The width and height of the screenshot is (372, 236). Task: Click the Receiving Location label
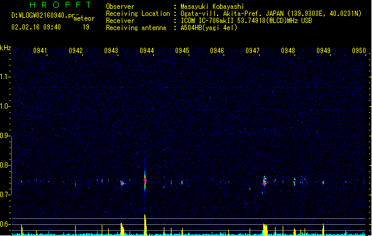(x=138, y=14)
